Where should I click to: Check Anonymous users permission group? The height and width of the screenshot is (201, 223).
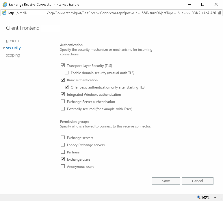[63, 166]
